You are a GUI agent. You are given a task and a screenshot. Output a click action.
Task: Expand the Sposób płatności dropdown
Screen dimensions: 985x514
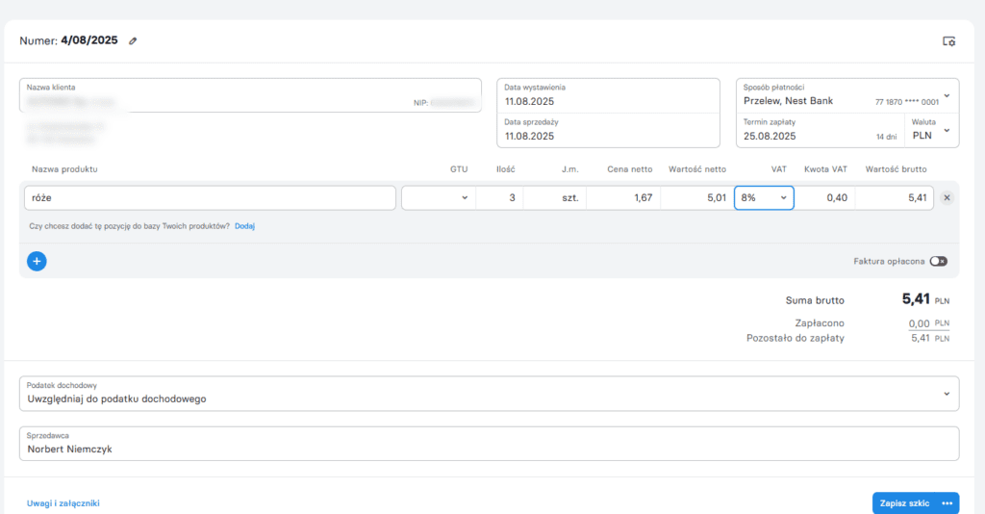tap(947, 95)
